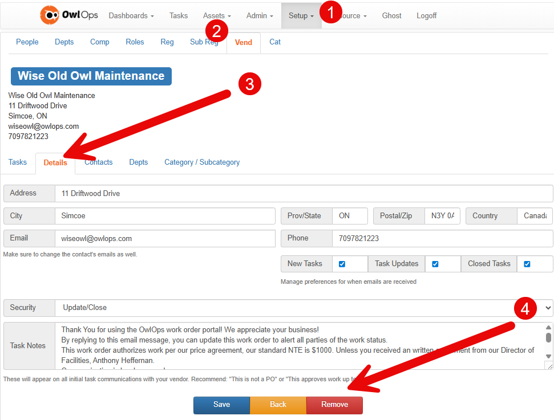Toggle the New Tasks checkbox
Image resolution: width=554 pixels, height=420 pixels.
tap(342, 264)
